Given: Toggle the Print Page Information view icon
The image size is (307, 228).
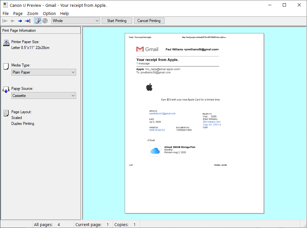Looking at the screenshot, I should [x=38, y=21].
